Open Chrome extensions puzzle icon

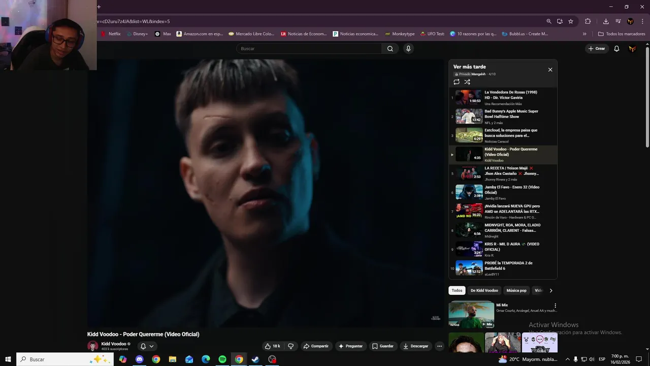click(588, 21)
